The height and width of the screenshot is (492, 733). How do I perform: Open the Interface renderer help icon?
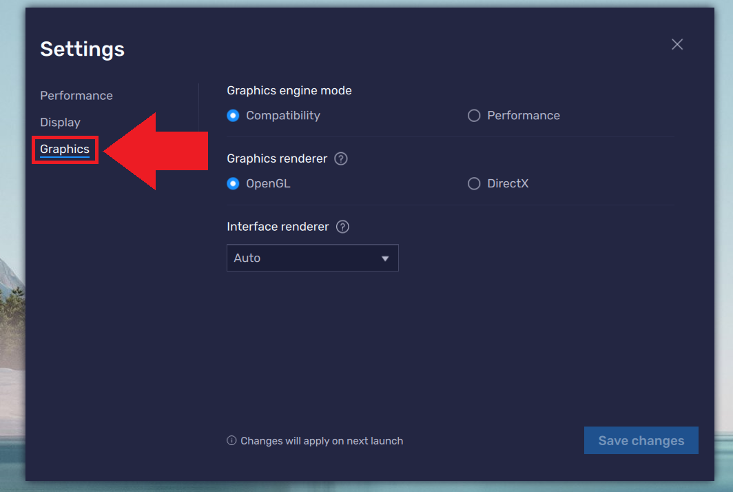point(342,227)
